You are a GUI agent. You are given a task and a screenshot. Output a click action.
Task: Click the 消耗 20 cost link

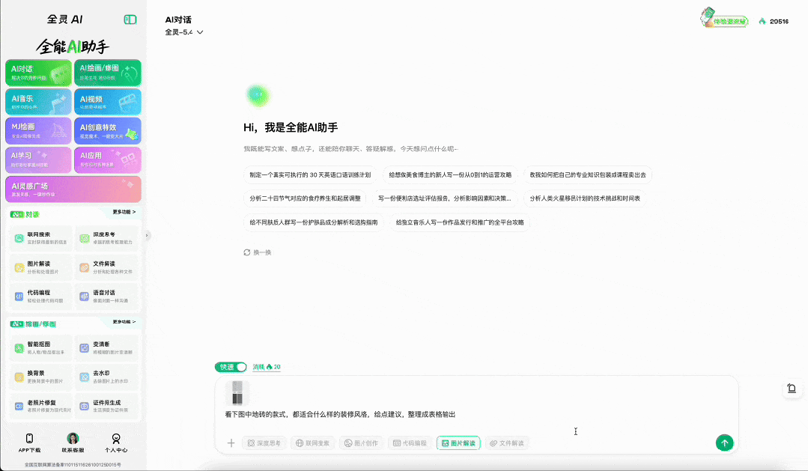tap(267, 367)
